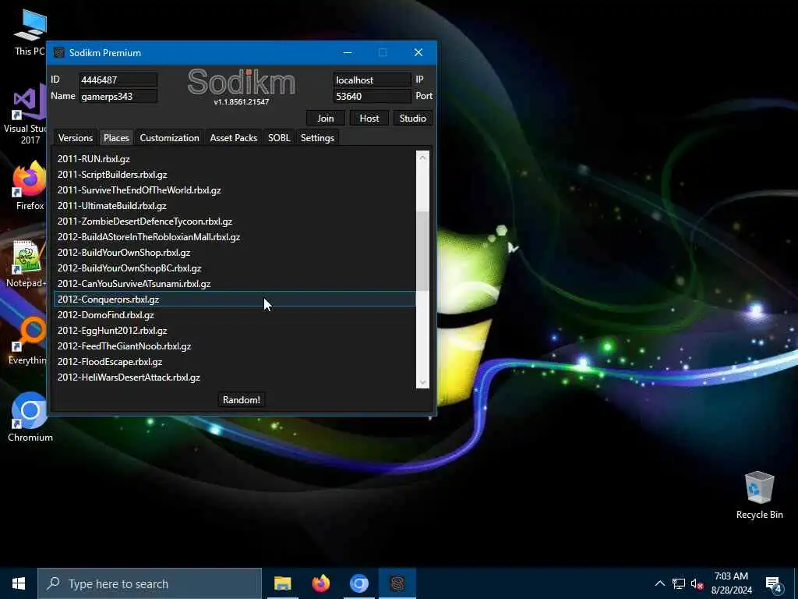Show hidden system tray icons

click(659, 583)
